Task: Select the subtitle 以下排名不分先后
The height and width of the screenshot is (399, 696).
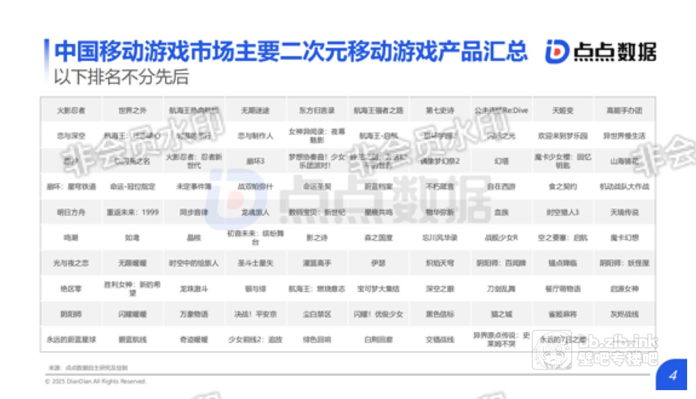Action: tap(121, 77)
